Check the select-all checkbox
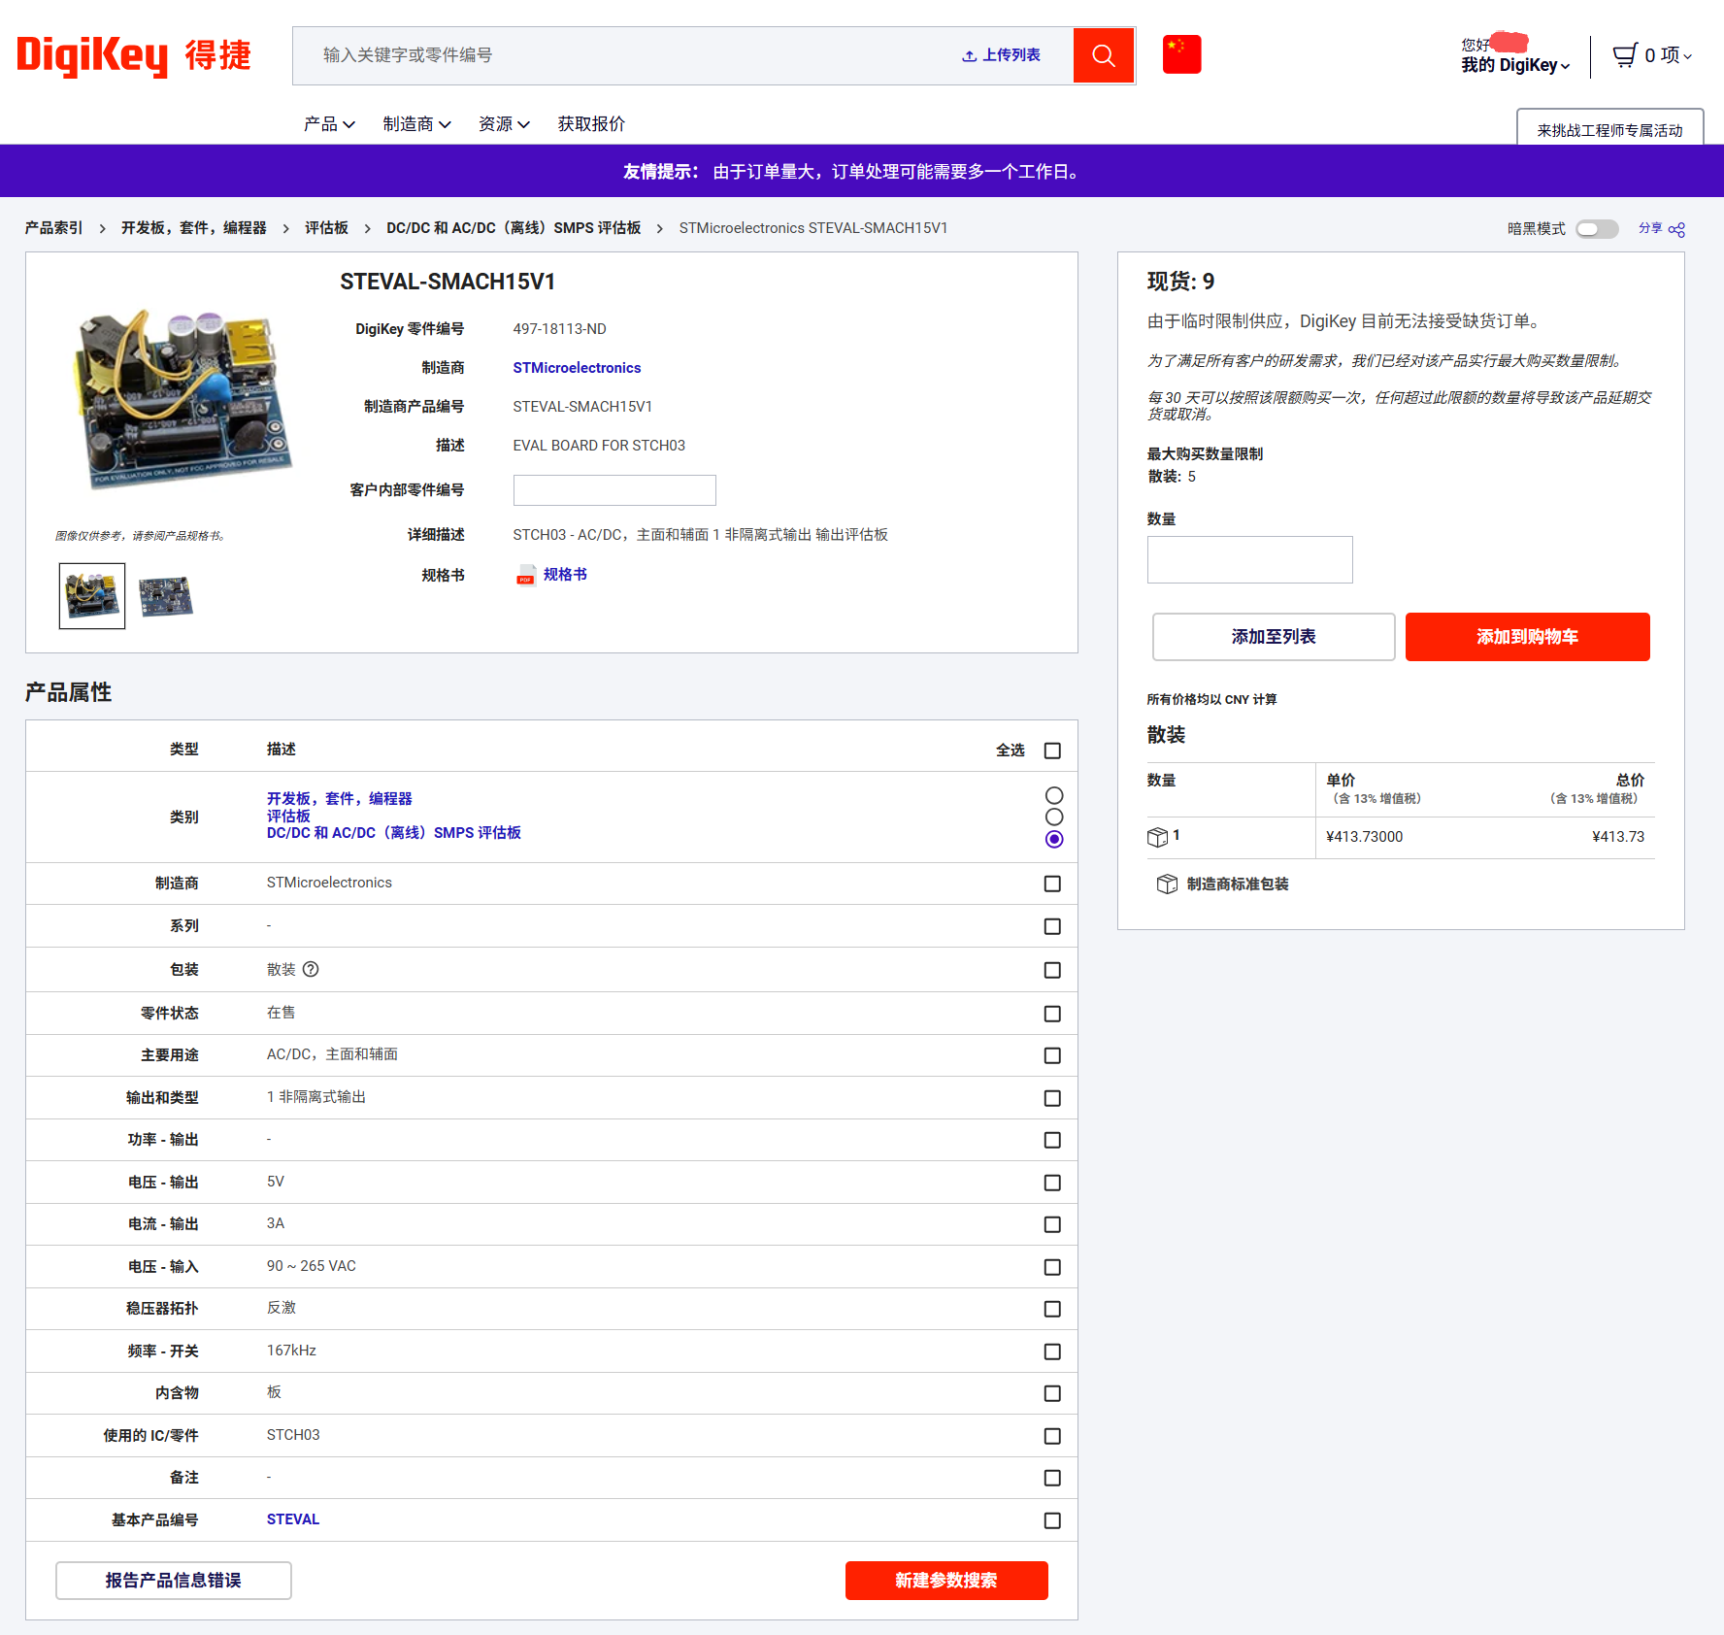1724x1635 pixels. coord(1052,751)
